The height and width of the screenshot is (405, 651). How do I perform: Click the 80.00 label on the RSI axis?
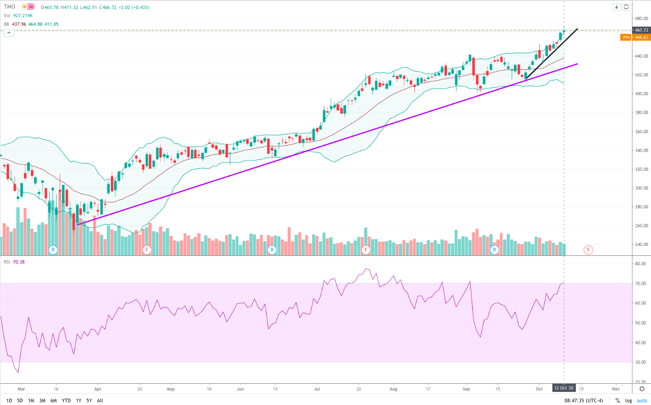tap(641, 264)
